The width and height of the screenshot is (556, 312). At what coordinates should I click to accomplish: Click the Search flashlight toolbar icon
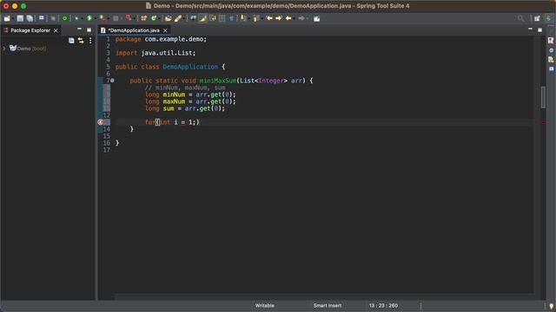(177, 18)
